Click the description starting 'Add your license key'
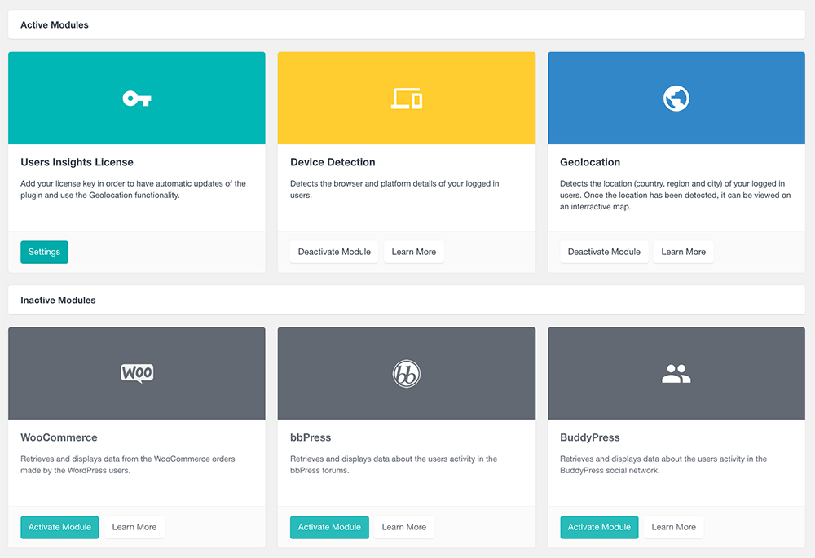 click(133, 189)
